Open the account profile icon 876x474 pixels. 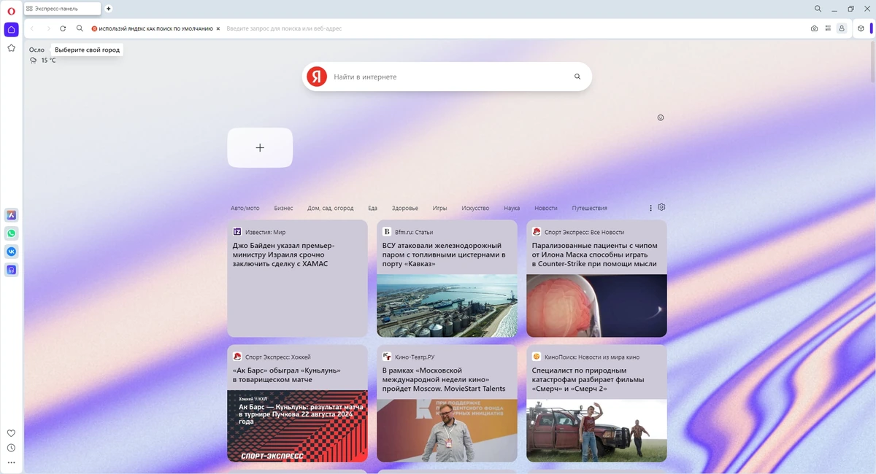(842, 28)
